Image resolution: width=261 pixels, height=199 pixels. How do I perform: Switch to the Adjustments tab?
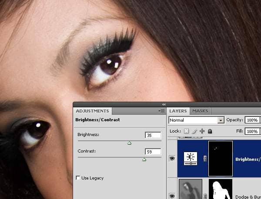[92, 111]
